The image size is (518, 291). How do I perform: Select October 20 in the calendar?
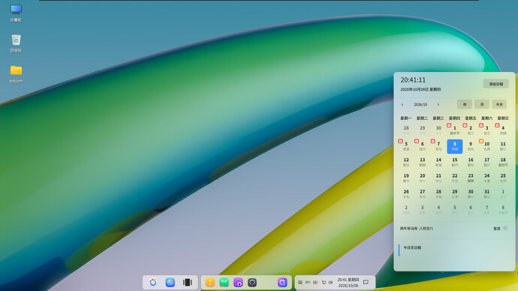[x=422, y=178]
